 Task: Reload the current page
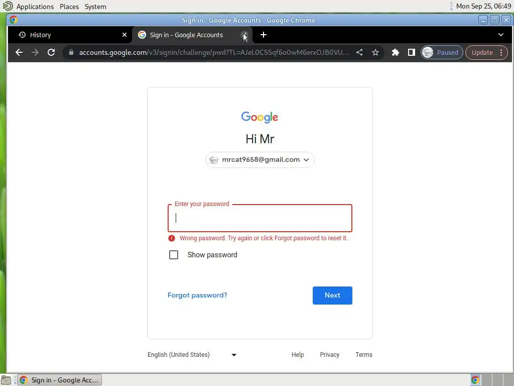(x=51, y=52)
